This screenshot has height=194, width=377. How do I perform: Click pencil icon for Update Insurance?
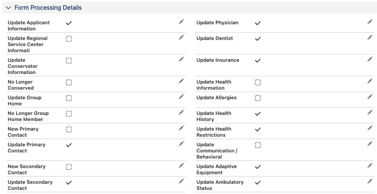pyautogui.click(x=370, y=59)
